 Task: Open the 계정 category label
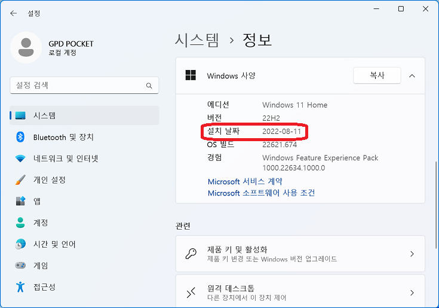[x=41, y=223]
